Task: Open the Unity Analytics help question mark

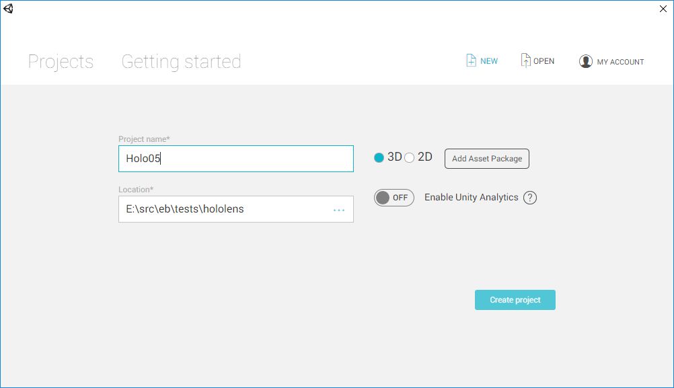Action: tap(530, 198)
